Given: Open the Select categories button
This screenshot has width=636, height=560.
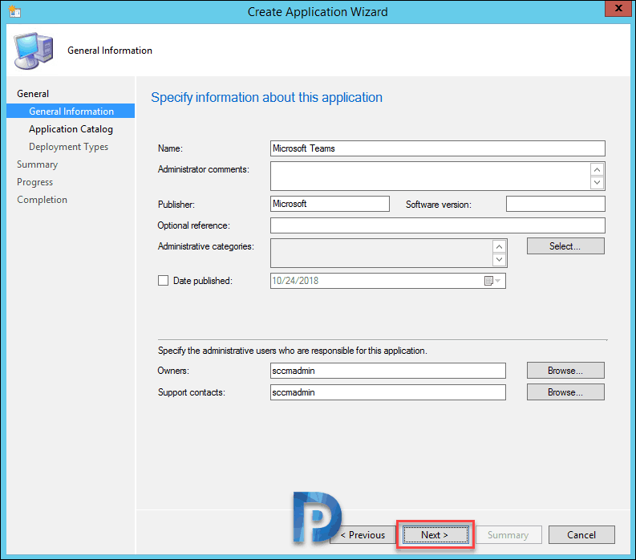Looking at the screenshot, I should point(565,246).
